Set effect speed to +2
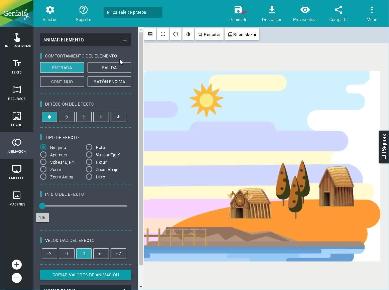This screenshot has height=290, width=389. tap(118, 254)
